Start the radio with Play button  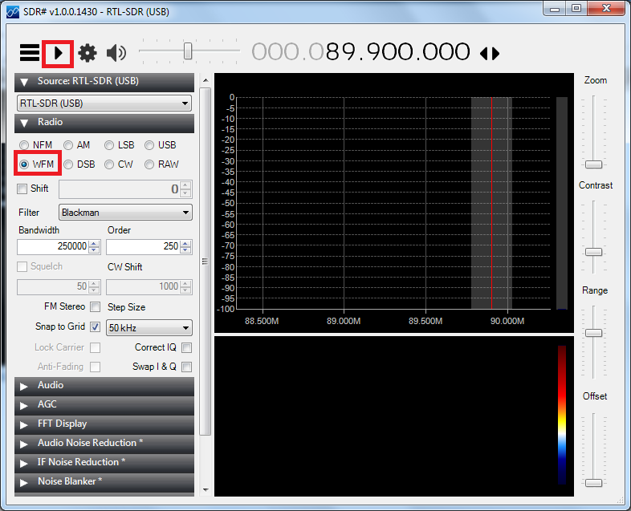pos(59,53)
